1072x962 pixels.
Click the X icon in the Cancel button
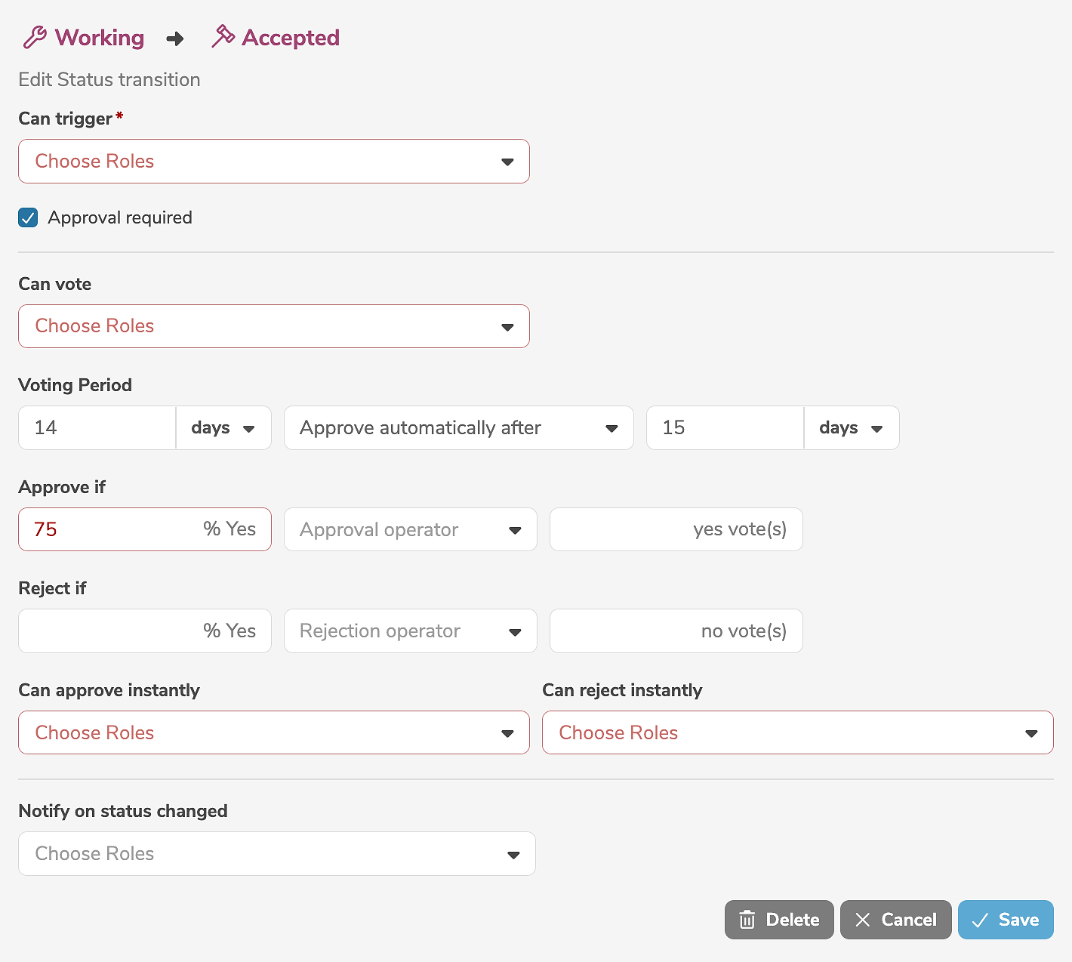pyautogui.click(x=862, y=920)
